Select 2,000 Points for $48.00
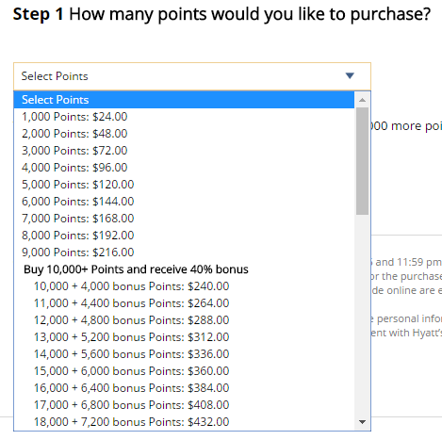This screenshot has width=442, height=440. coord(184,134)
